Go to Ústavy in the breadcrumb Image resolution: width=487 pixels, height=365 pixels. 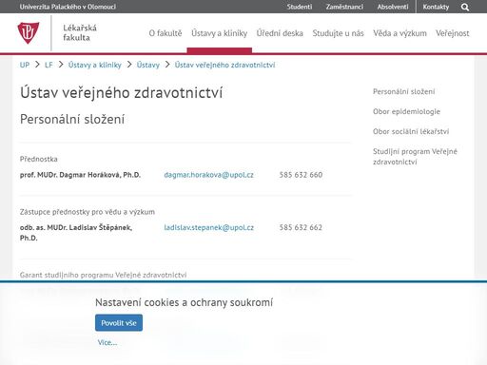148,65
